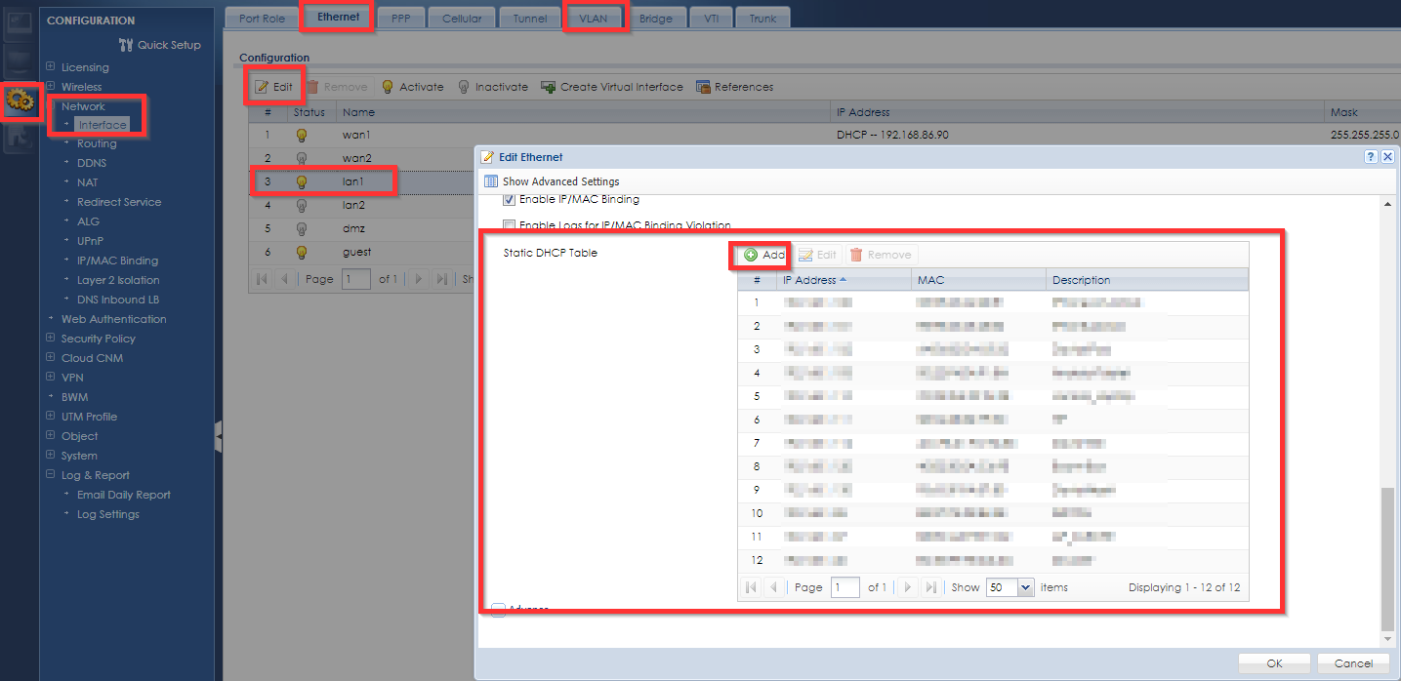Expand the Security Policy menu node
The image size is (1401, 681).
click(x=51, y=339)
